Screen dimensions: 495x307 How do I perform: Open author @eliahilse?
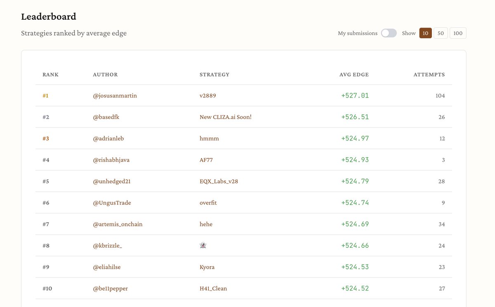click(x=107, y=267)
